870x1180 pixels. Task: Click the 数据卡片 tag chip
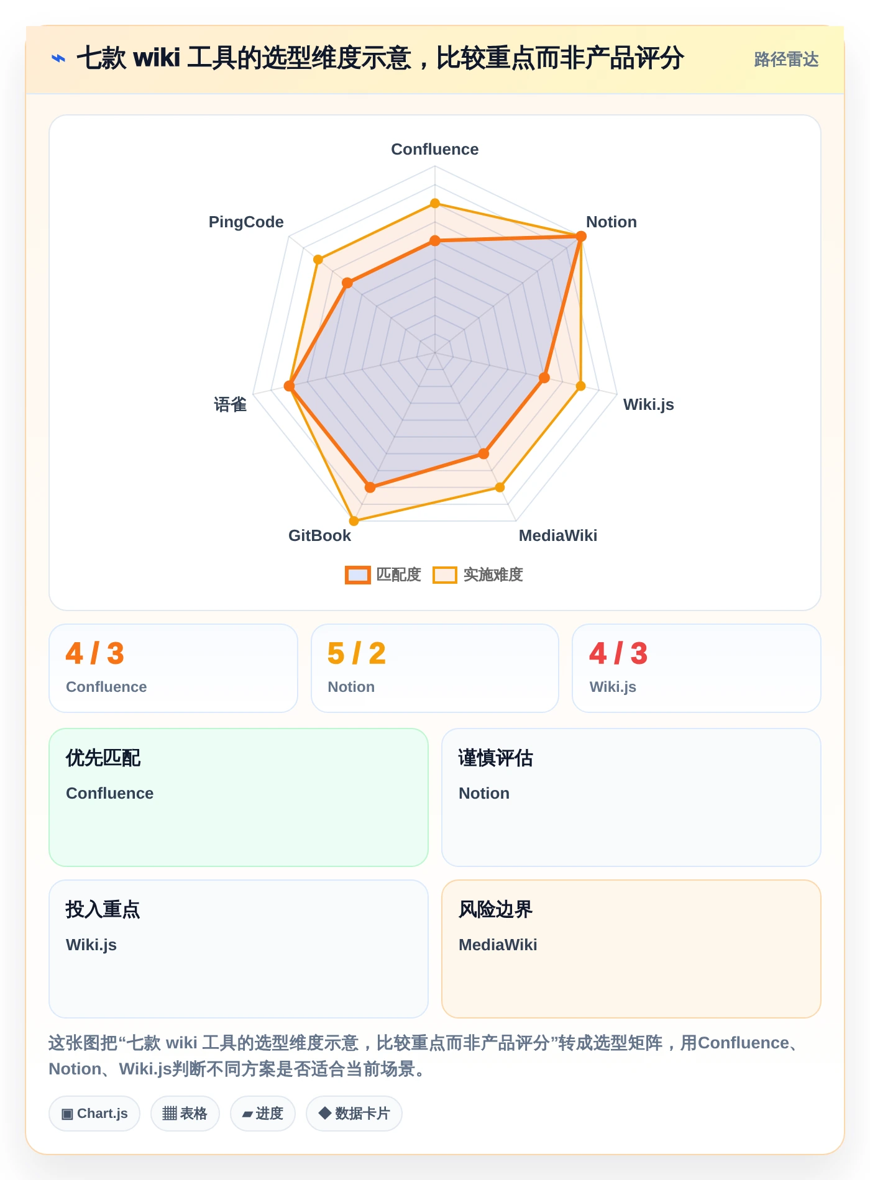pyautogui.click(x=354, y=1114)
